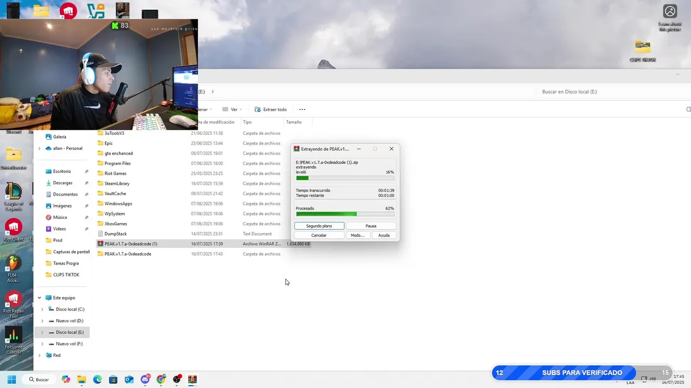This screenshot has height=388, width=691.
Task: Expand Disco local (C:) in navigation tree
Action: [43, 309]
